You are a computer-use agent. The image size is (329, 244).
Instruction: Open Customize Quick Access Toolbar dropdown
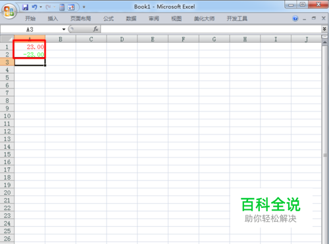(84, 7)
